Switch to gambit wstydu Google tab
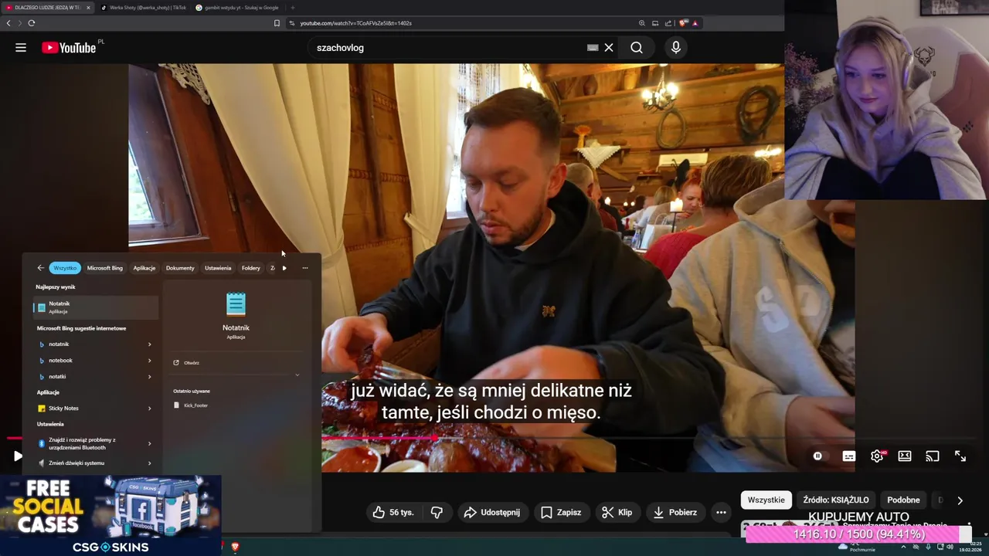Screen dimensions: 989x556 pyautogui.click(x=238, y=8)
